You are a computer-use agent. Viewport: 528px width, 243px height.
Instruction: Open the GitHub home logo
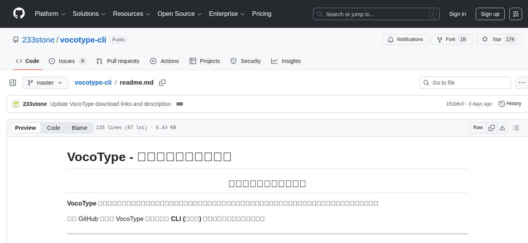pos(19,14)
